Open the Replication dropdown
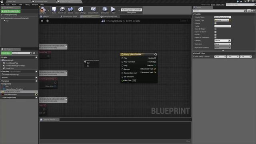This screenshot has width=256, height=144. [222, 44]
